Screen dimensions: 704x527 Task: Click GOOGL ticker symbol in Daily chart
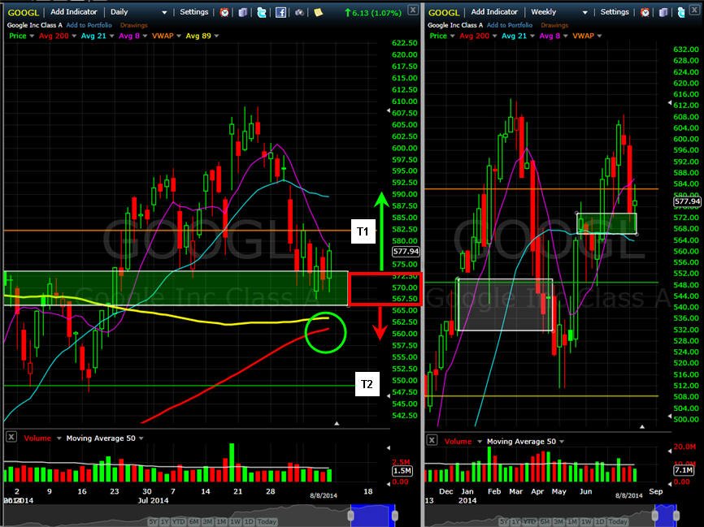[24, 12]
